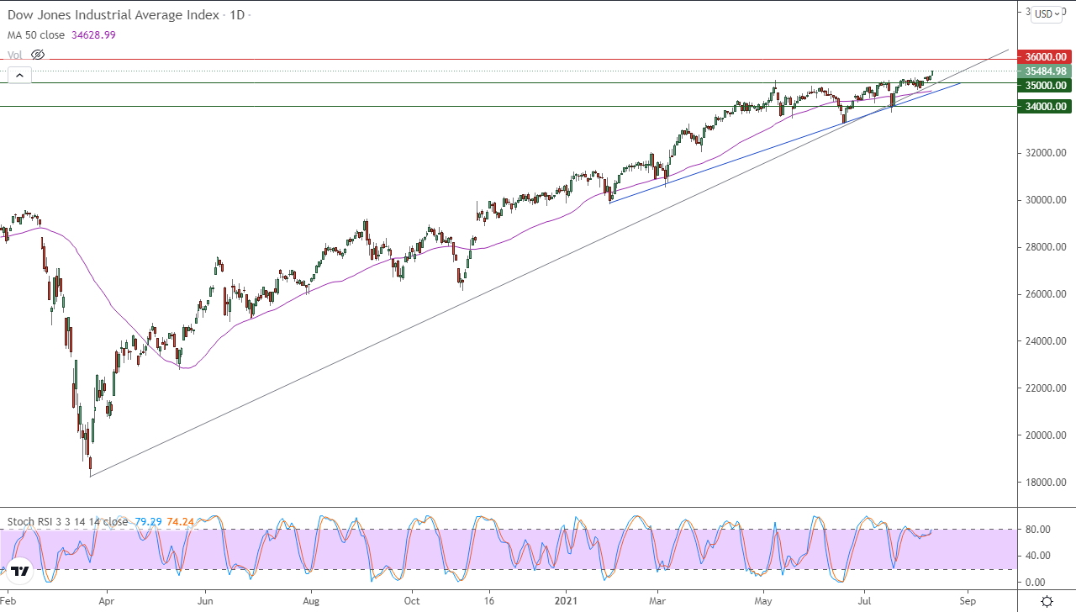Click the 80.00 level on Stoch RSI scale

[x=1039, y=529]
